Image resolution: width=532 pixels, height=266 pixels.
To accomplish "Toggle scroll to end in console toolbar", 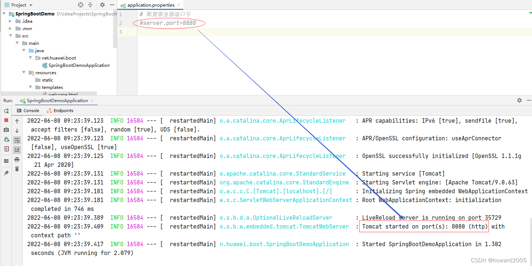I will 17,150.
